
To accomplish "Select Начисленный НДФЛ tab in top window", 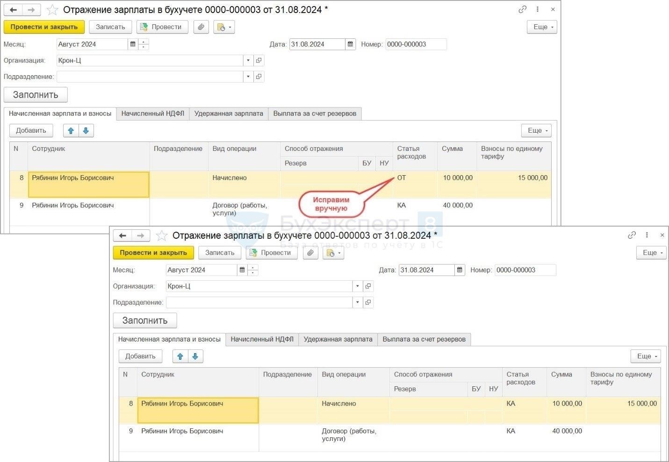I will click(152, 114).
